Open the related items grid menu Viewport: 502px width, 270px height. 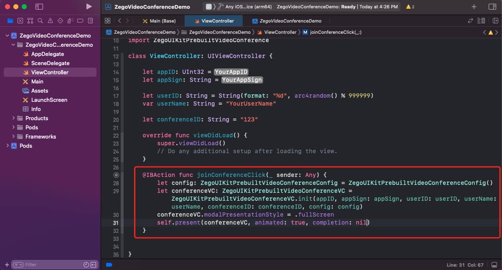(x=107, y=20)
